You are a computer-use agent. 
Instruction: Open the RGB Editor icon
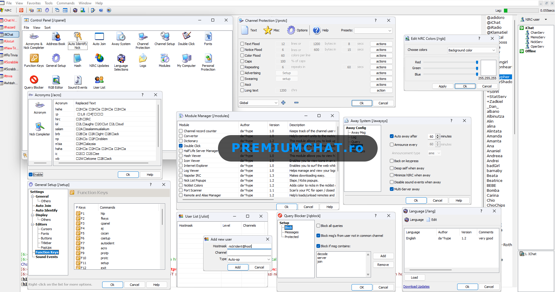(x=56, y=83)
